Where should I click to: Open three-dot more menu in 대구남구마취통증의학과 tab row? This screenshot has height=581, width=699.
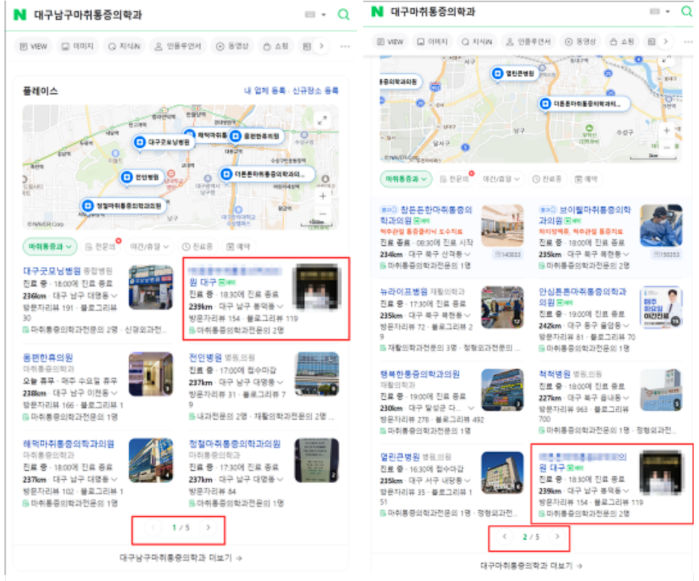345,46
